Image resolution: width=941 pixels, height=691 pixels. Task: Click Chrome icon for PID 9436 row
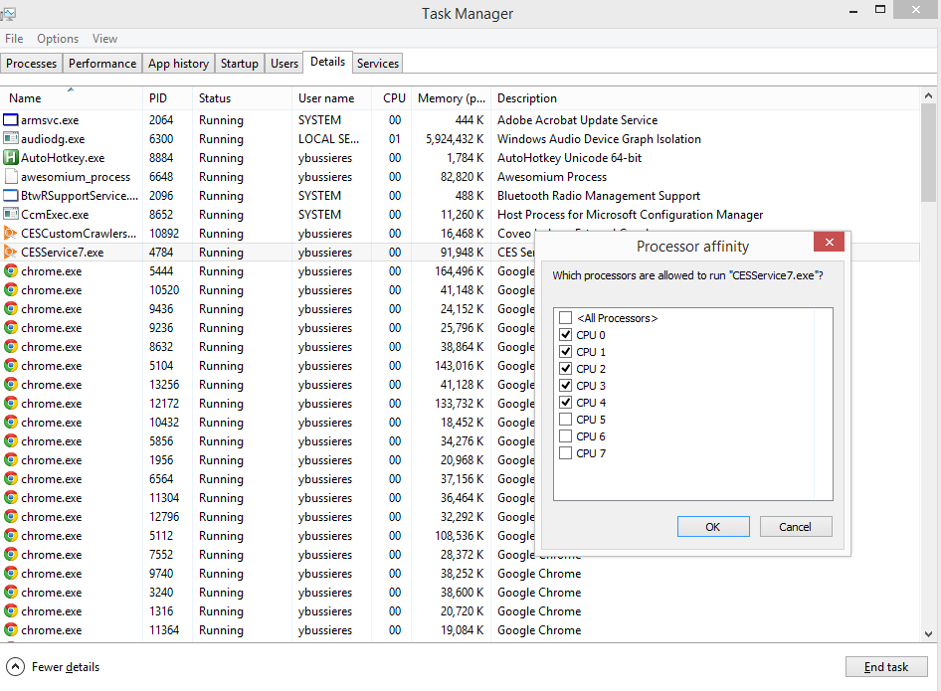(x=11, y=308)
